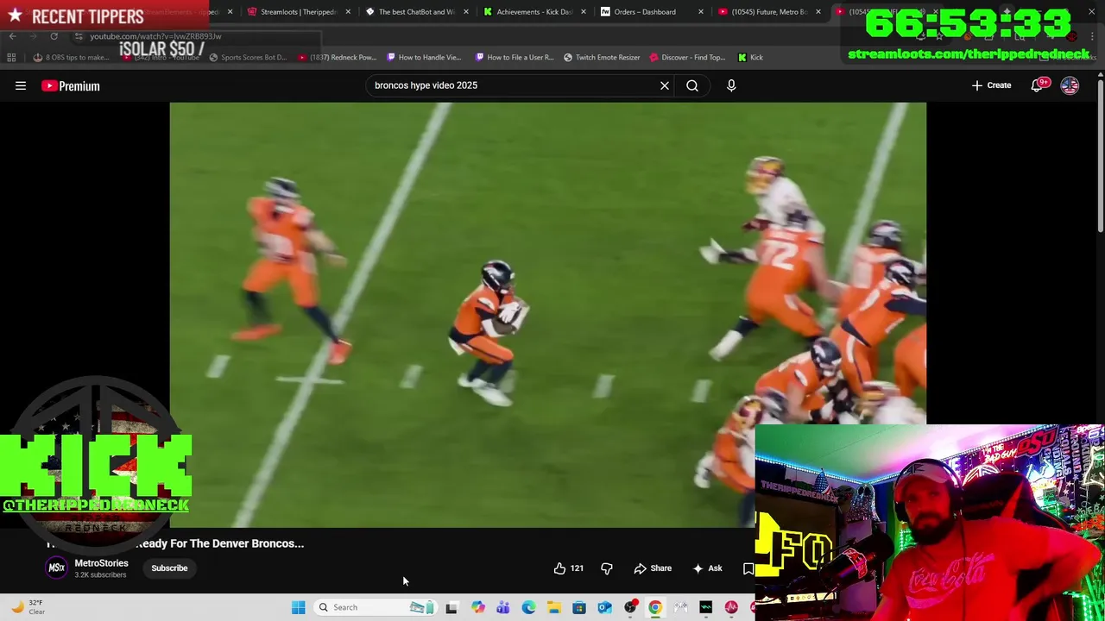
Task: Close the Orders Dashboard tab
Action: pos(700,12)
